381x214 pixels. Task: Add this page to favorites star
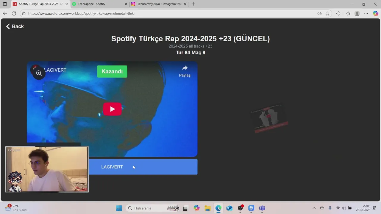[327, 13]
